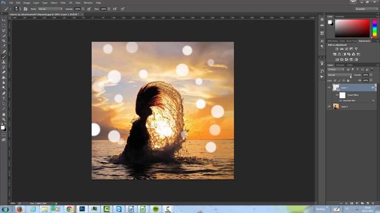The width and height of the screenshot is (380, 213).
Task: Switch to the Channels tab
Action: (x=340, y=65)
